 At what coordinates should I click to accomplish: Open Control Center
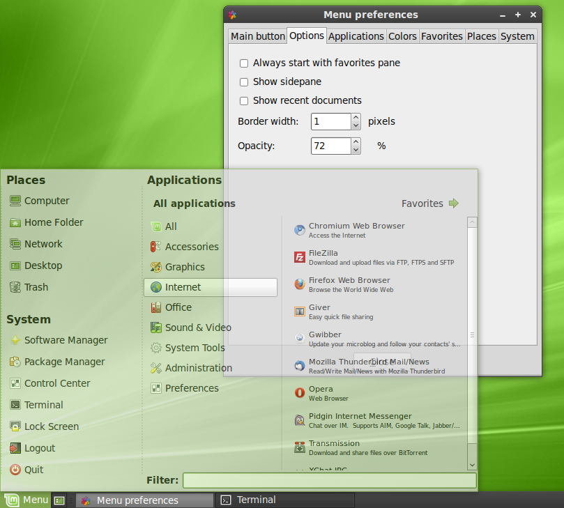tap(50, 383)
